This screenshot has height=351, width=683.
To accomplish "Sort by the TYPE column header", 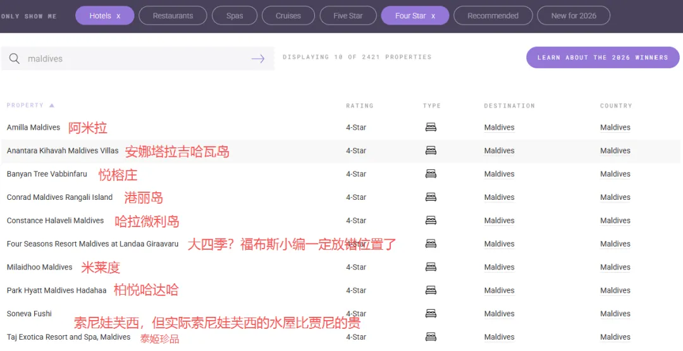I will pos(432,106).
